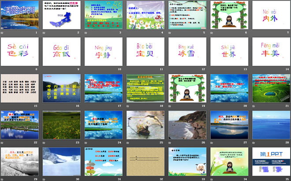Click slide 25 with the fishing net boat
Image resolution: width=291 pixels, height=181 pixels.
pos(145,125)
